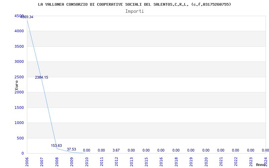269x168 pixels.
Task: Click the 3500 y-axis tick label
Action: coord(19,46)
